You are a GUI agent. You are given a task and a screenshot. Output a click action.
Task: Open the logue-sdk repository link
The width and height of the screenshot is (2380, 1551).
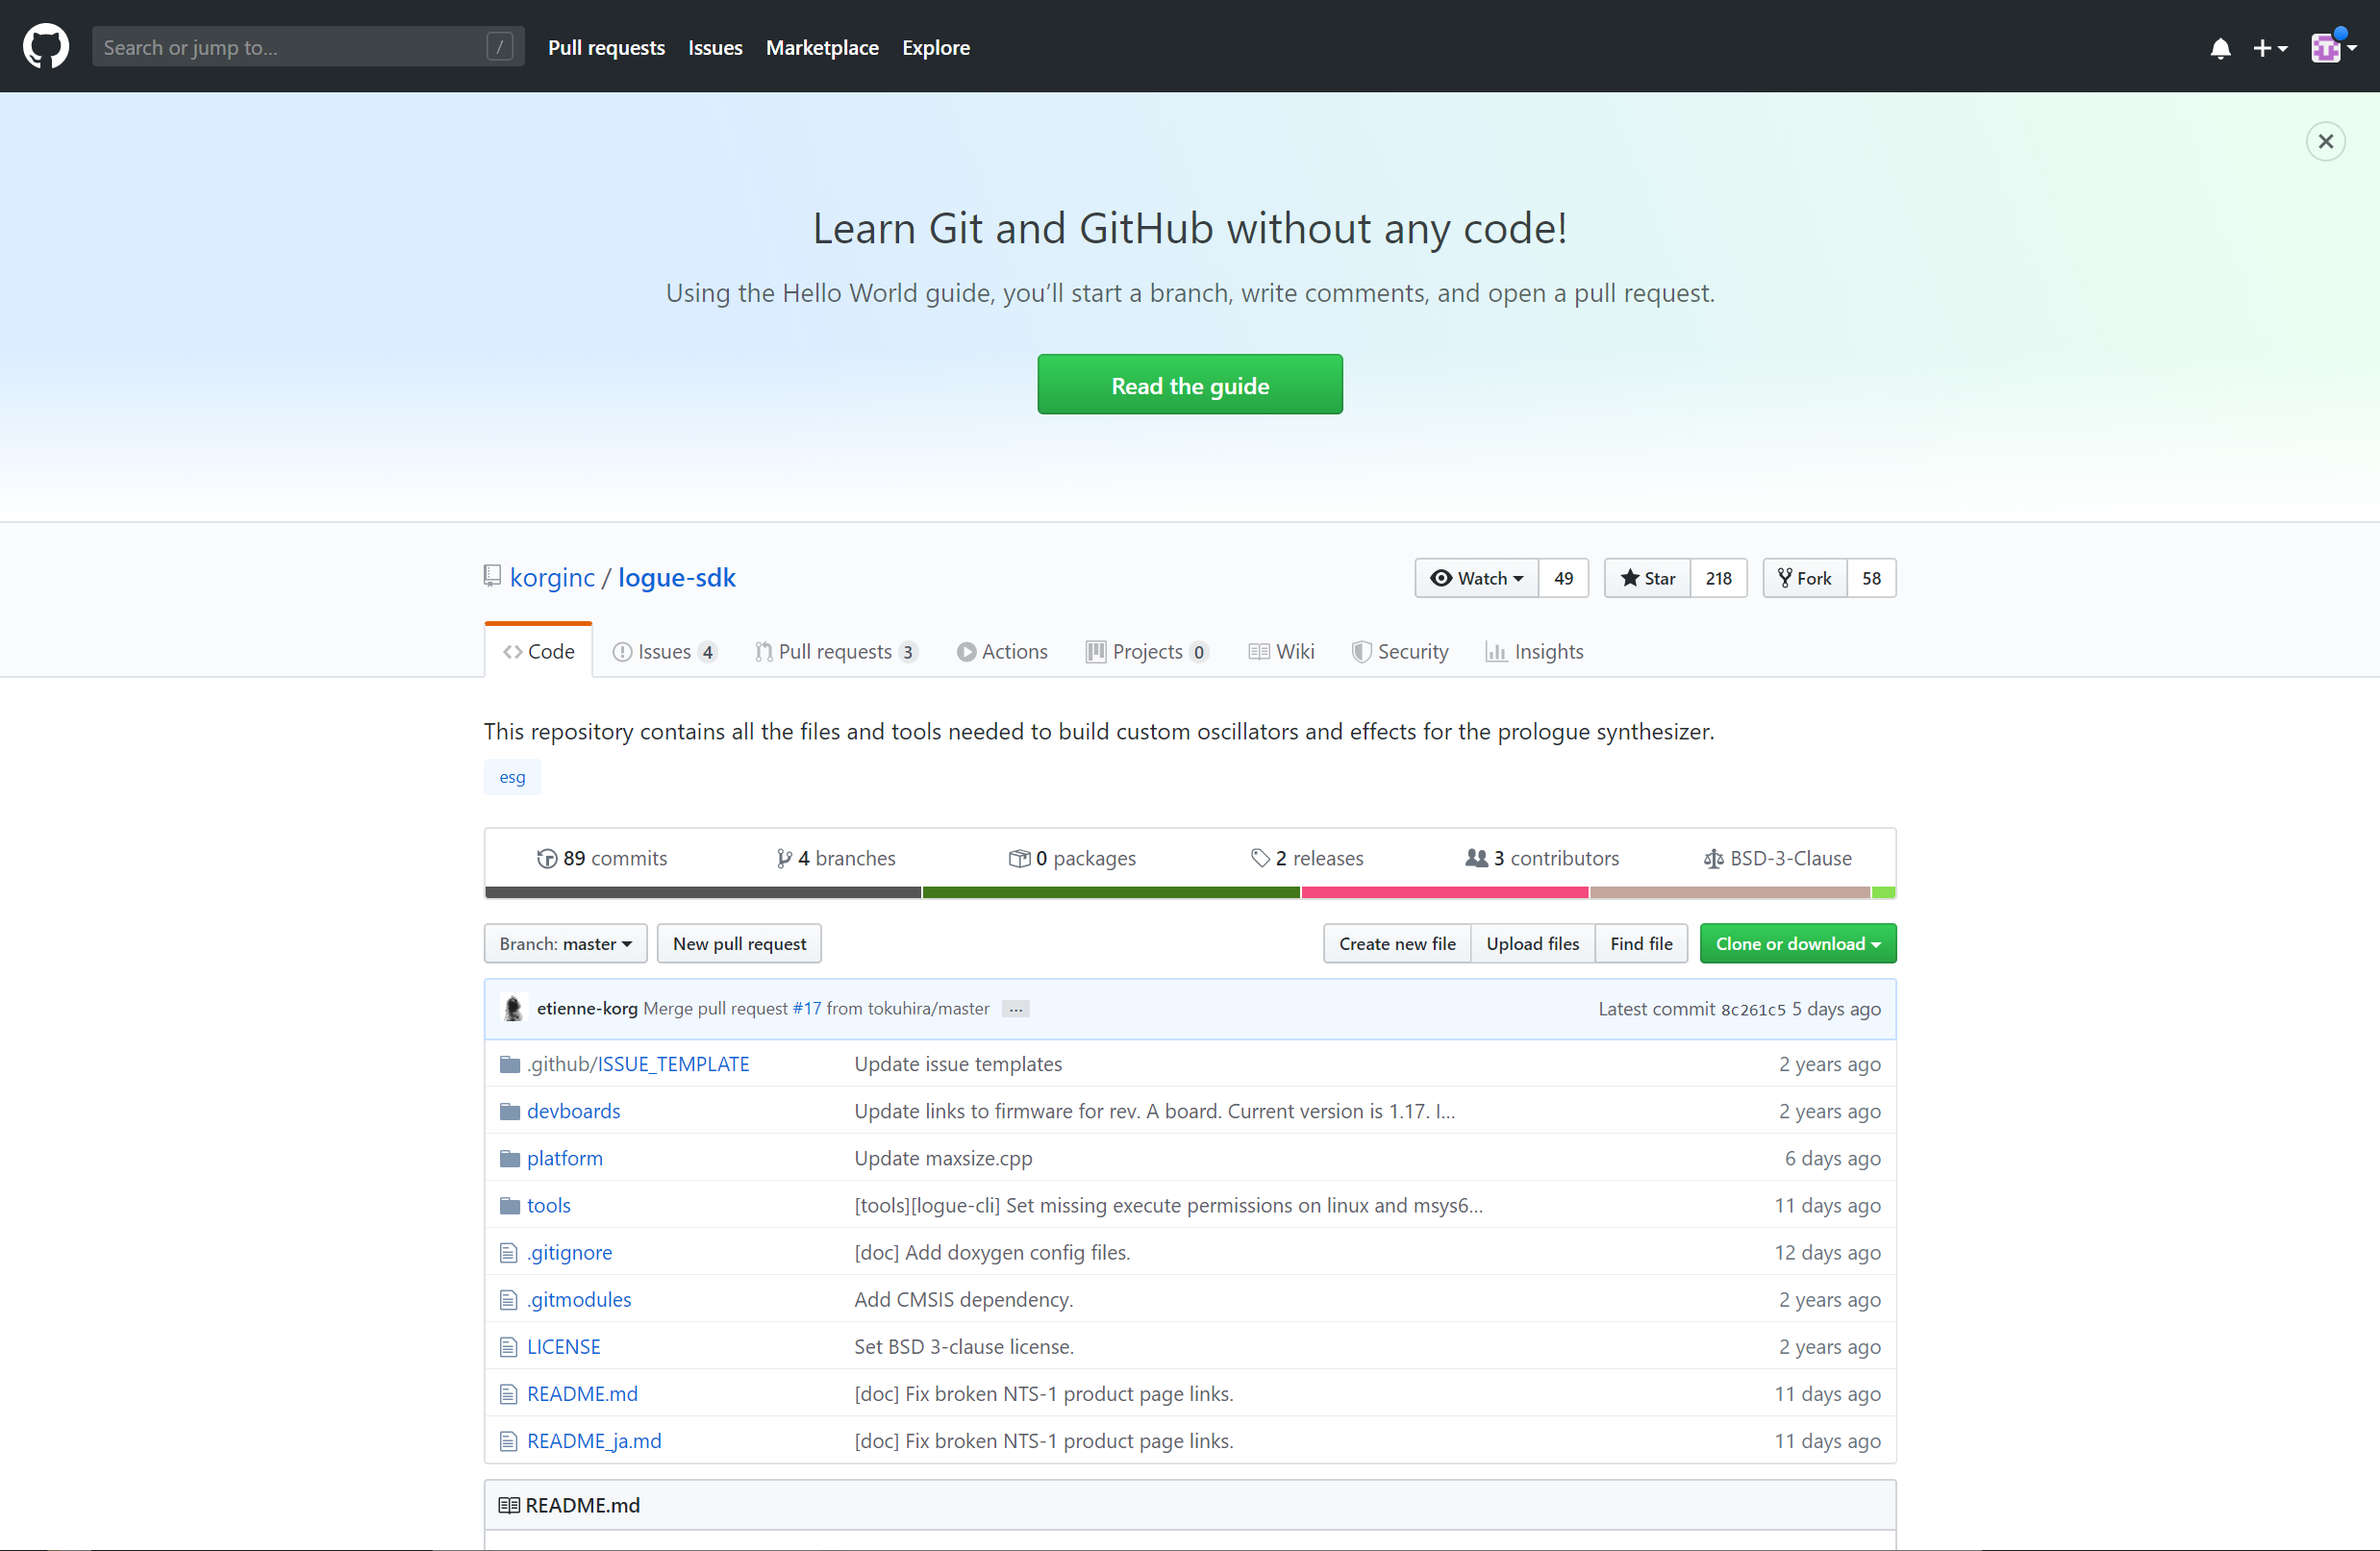677,577
